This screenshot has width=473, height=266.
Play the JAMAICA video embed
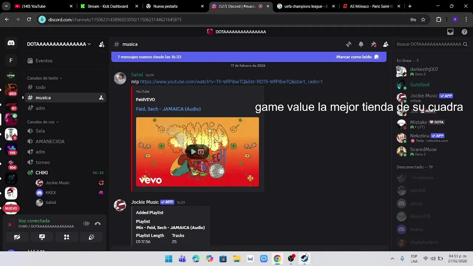(x=193, y=152)
